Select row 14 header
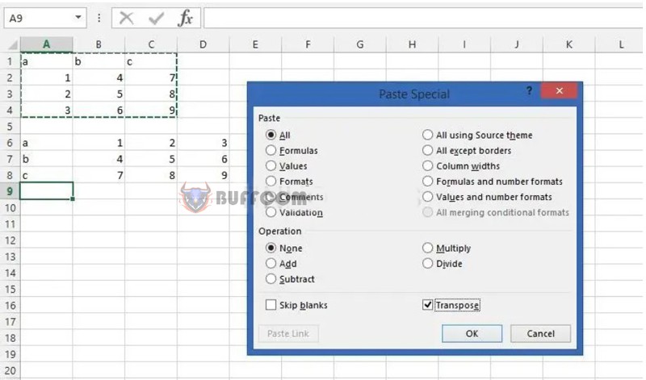The width and height of the screenshot is (646, 380). [x=10, y=273]
